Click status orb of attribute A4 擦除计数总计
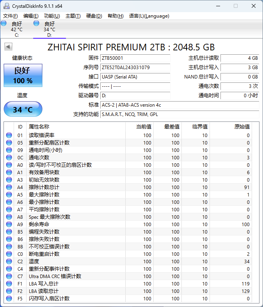The height and width of the screenshot is (307, 263). coord(9,187)
